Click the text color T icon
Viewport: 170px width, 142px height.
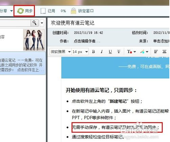click(x=129, y=52)
